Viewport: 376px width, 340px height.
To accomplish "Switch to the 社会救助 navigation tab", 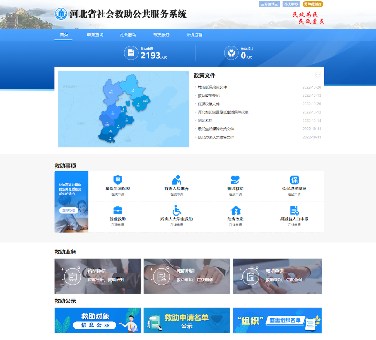I will [x=128, y=35].
